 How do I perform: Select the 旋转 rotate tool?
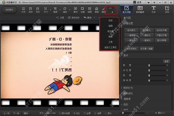pos(65,10)
